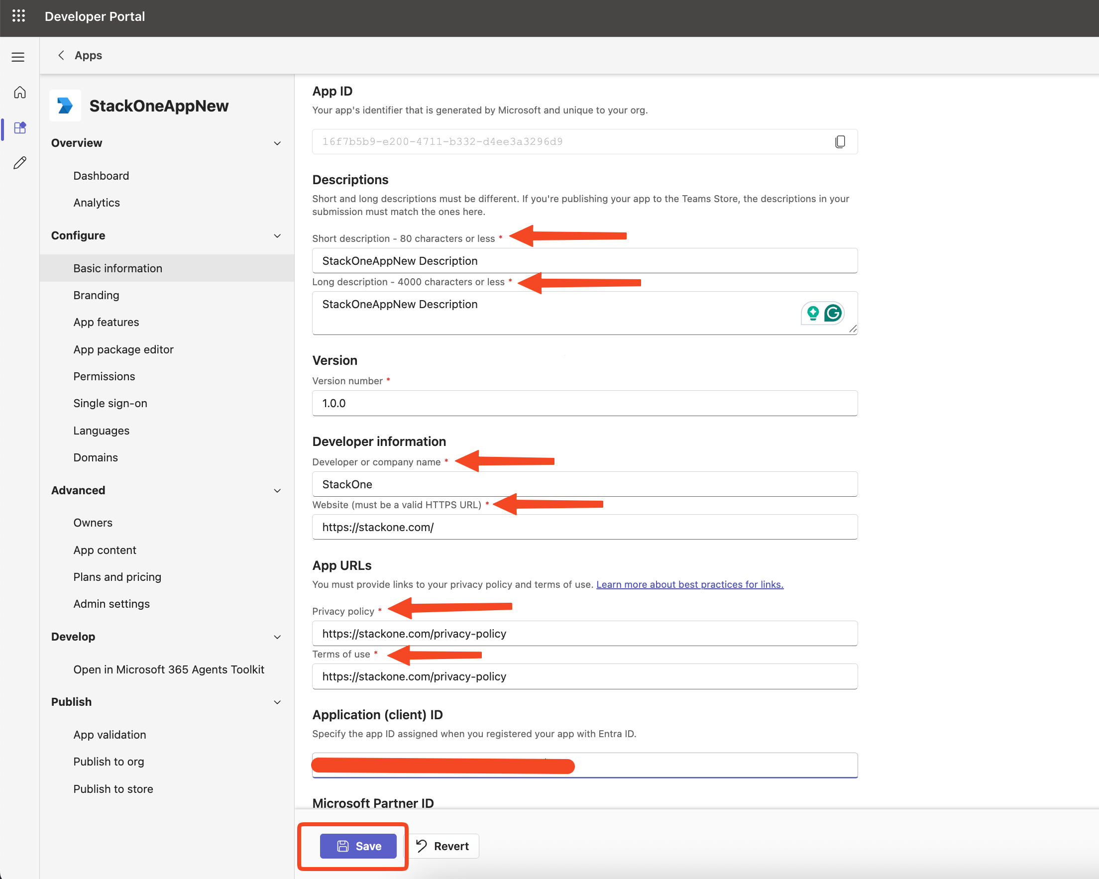Viewport: 1099px width, 879px height.
Task: Save the basic information changes
Action: click(x=358, y=846)
